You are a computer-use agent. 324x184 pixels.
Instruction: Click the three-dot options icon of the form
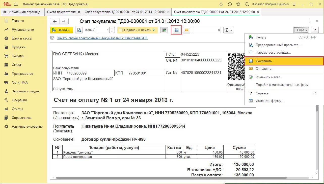[x=309, y=21]
